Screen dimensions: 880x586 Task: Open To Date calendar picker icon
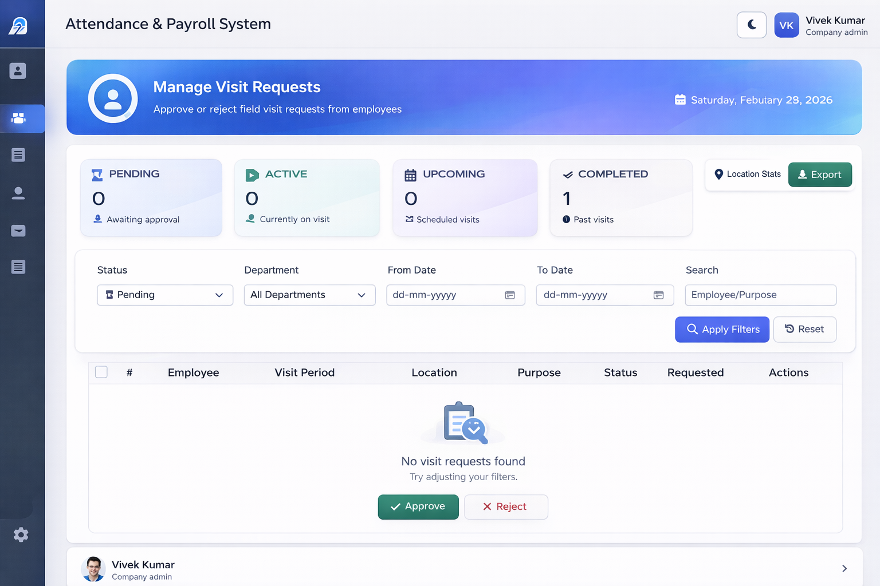tap(659, 295)
